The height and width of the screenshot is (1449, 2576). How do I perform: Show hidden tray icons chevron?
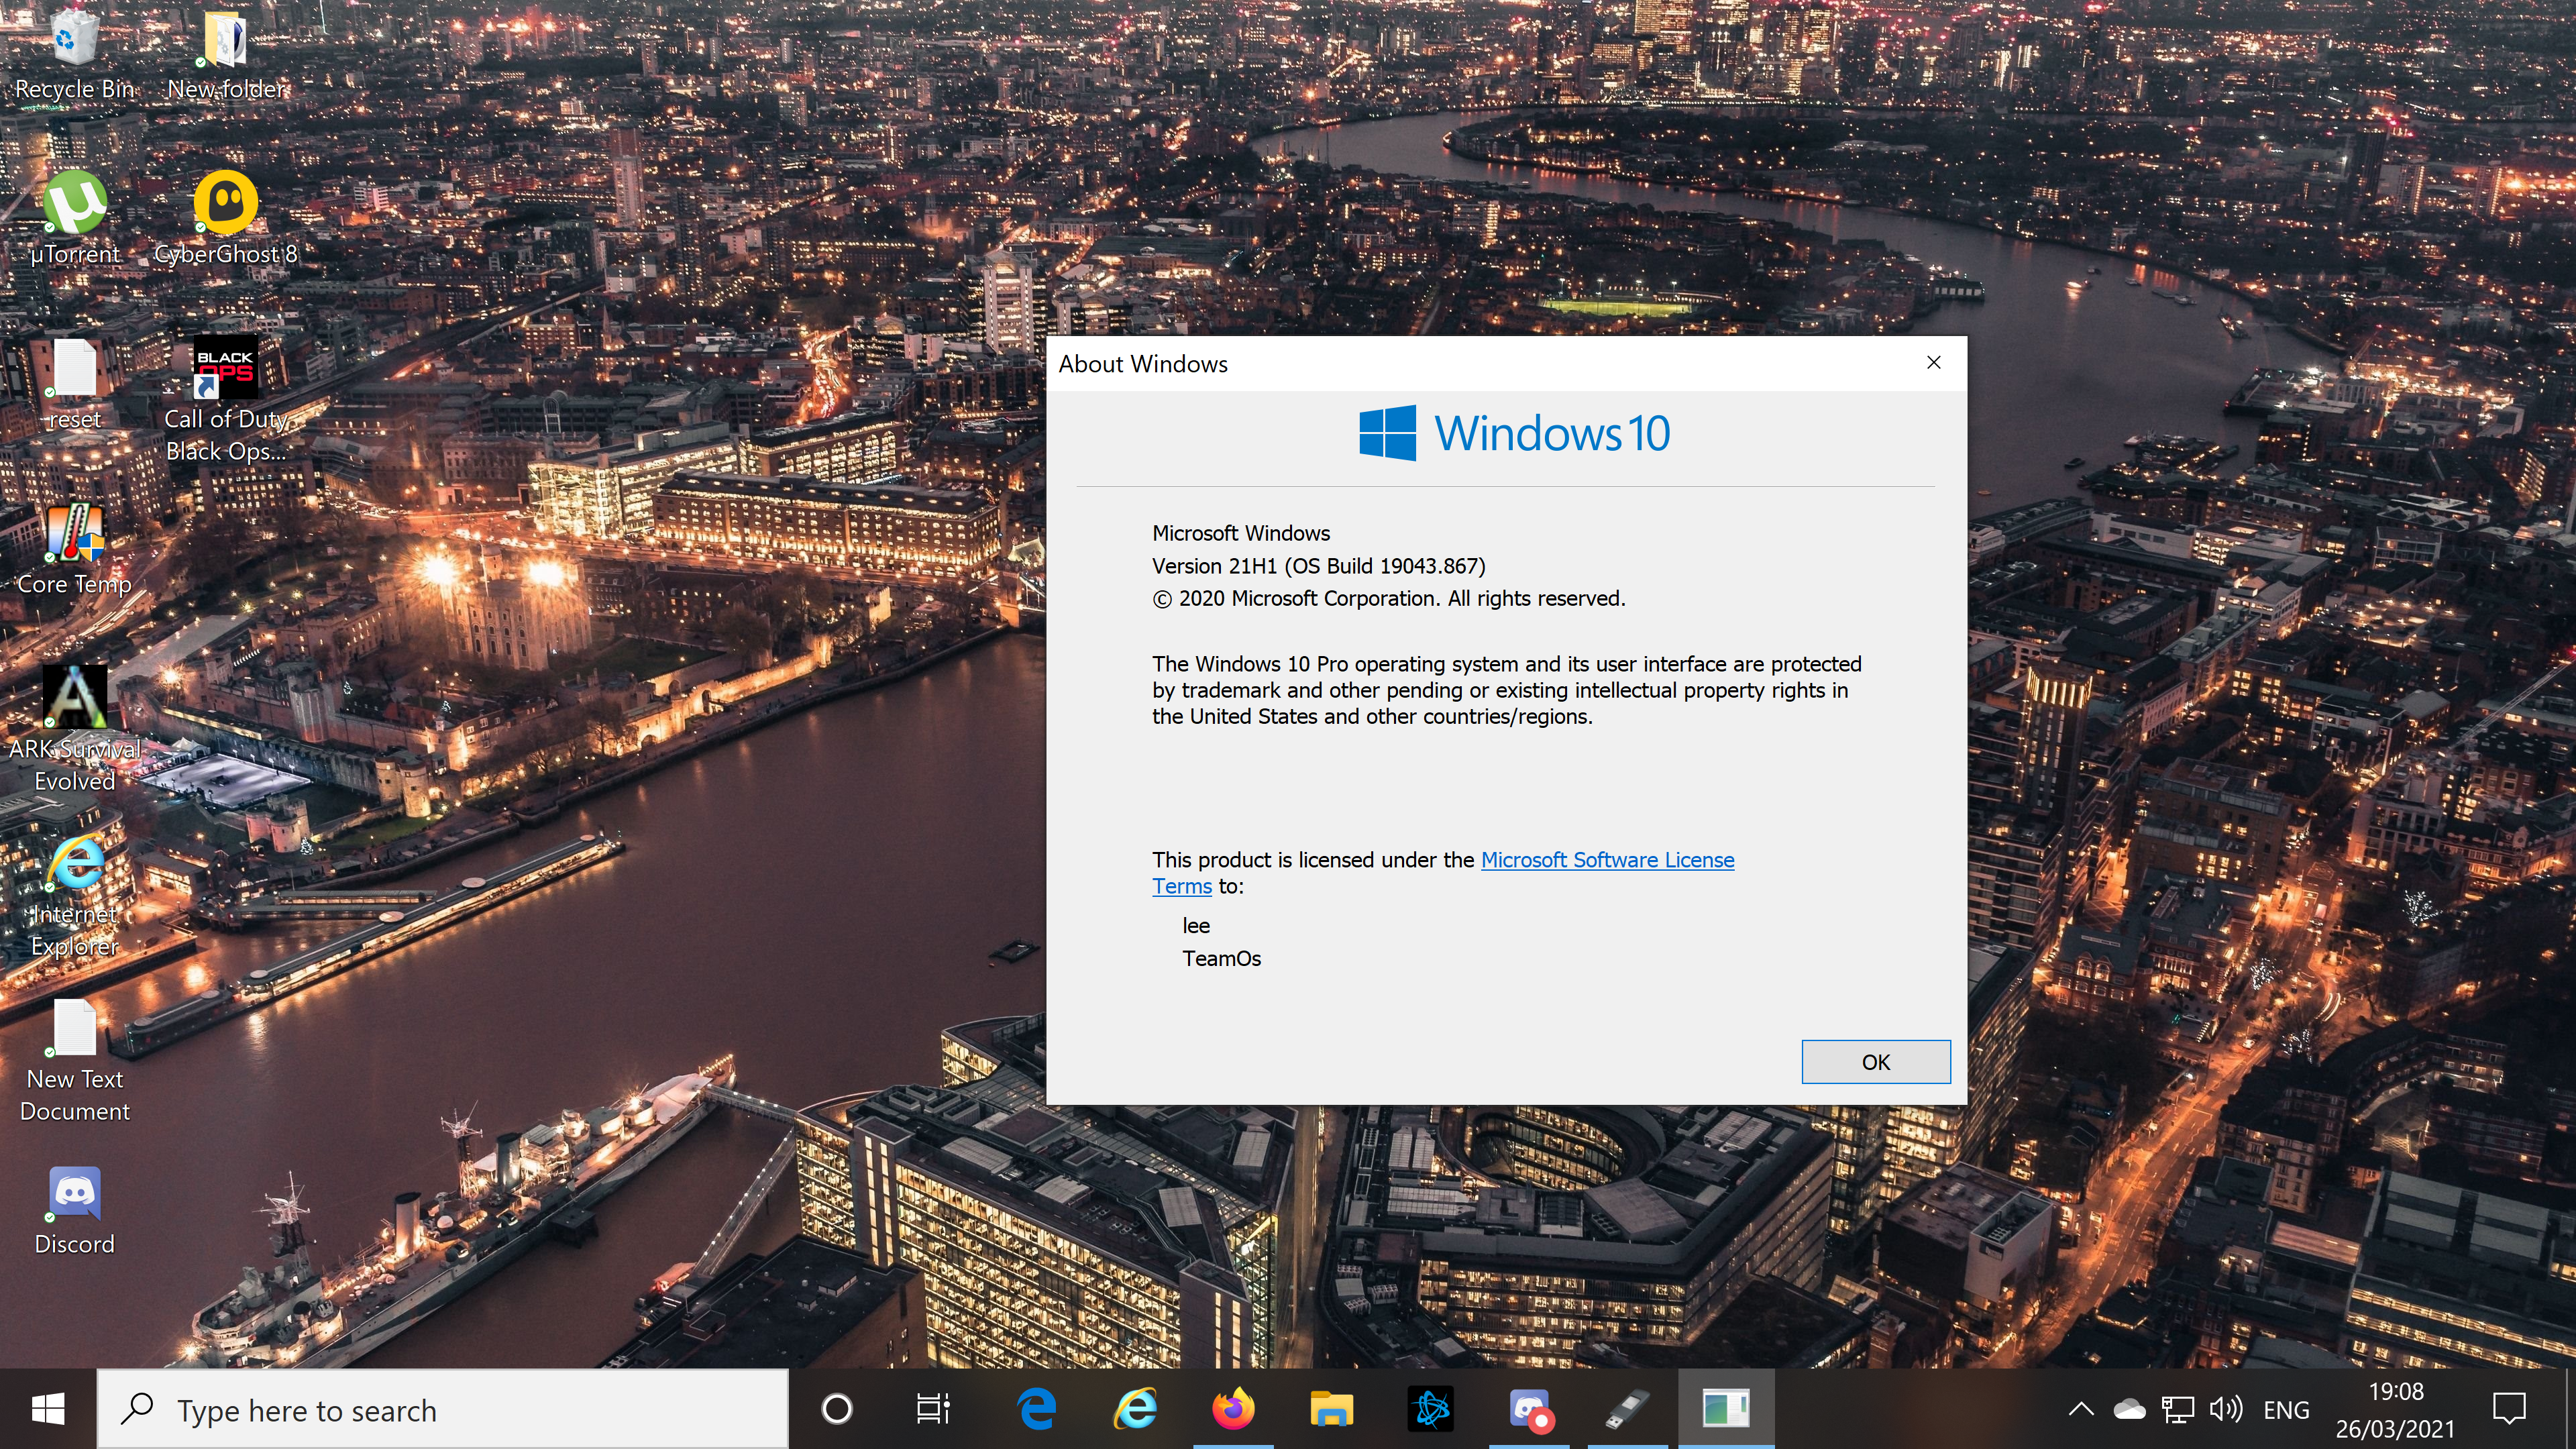coord(2081,1410)
